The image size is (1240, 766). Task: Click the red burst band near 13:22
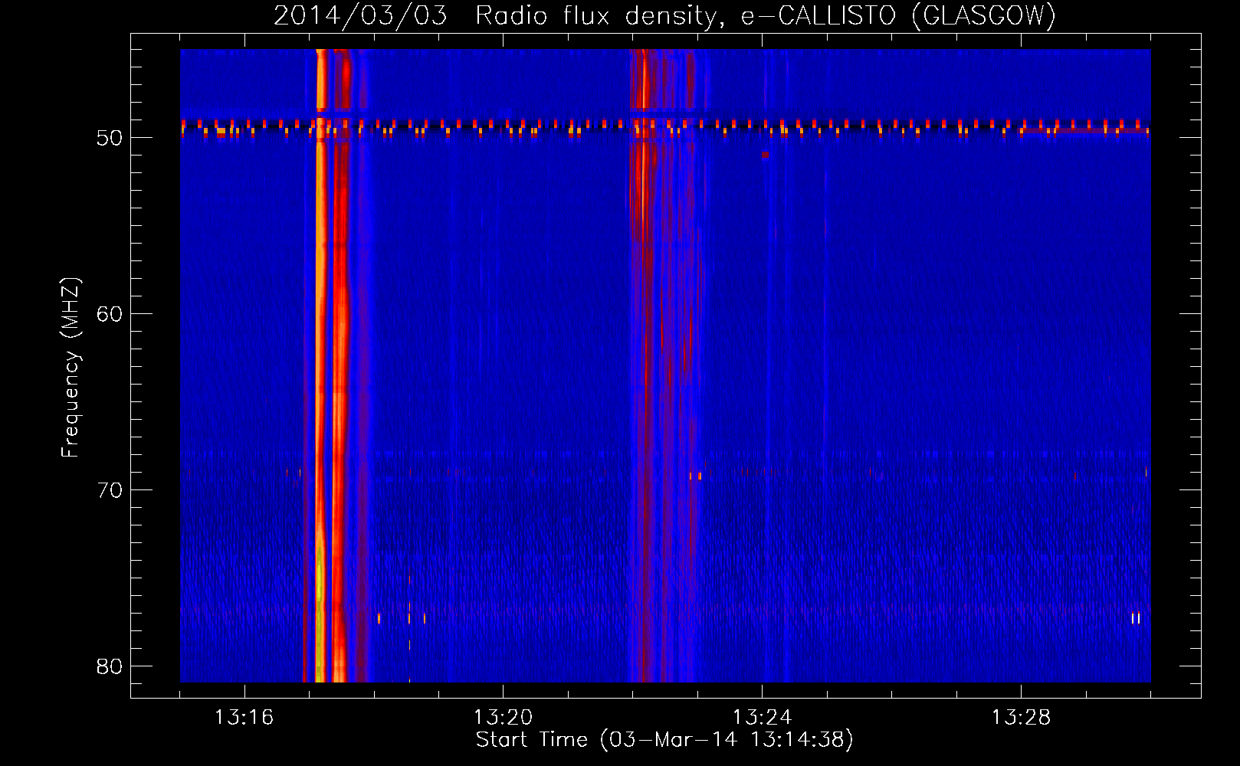tap(644, 365)
